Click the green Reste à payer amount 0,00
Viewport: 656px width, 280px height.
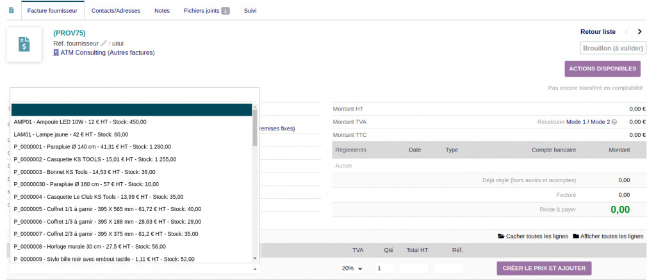[x=620, y=210]
